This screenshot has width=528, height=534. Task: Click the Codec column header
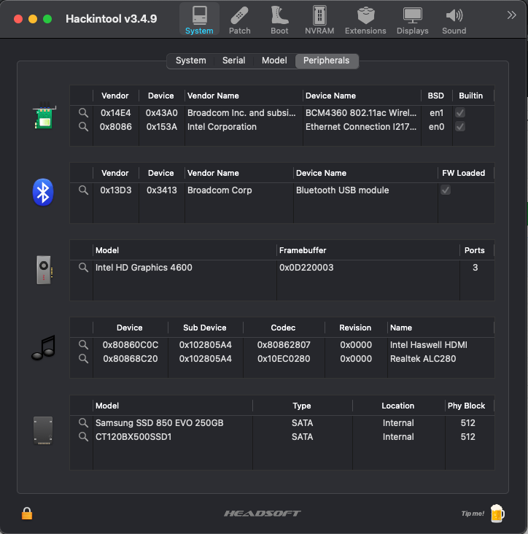[283, 328]
